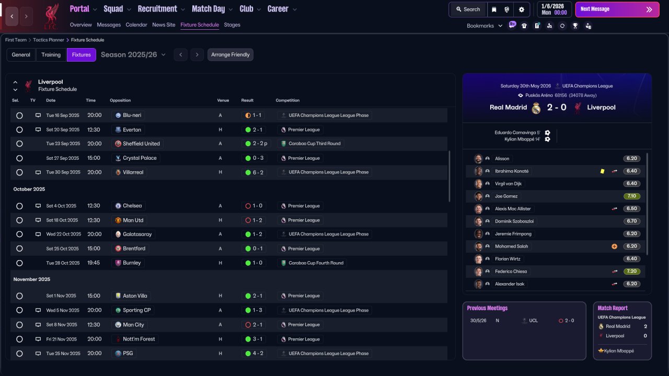Click the player ratings list scrollbar
Screen dimensions: 669x376
(647, 204)
